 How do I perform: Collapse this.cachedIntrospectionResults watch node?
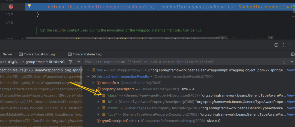pos(88,76)
